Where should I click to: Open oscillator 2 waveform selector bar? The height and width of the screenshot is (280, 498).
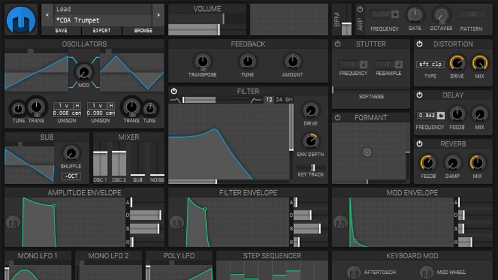point(132,51)
